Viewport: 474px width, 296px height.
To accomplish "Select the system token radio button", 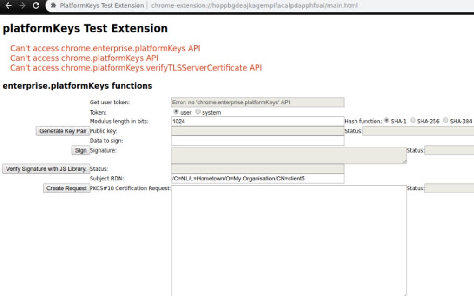I will click(x=197, y=112).
